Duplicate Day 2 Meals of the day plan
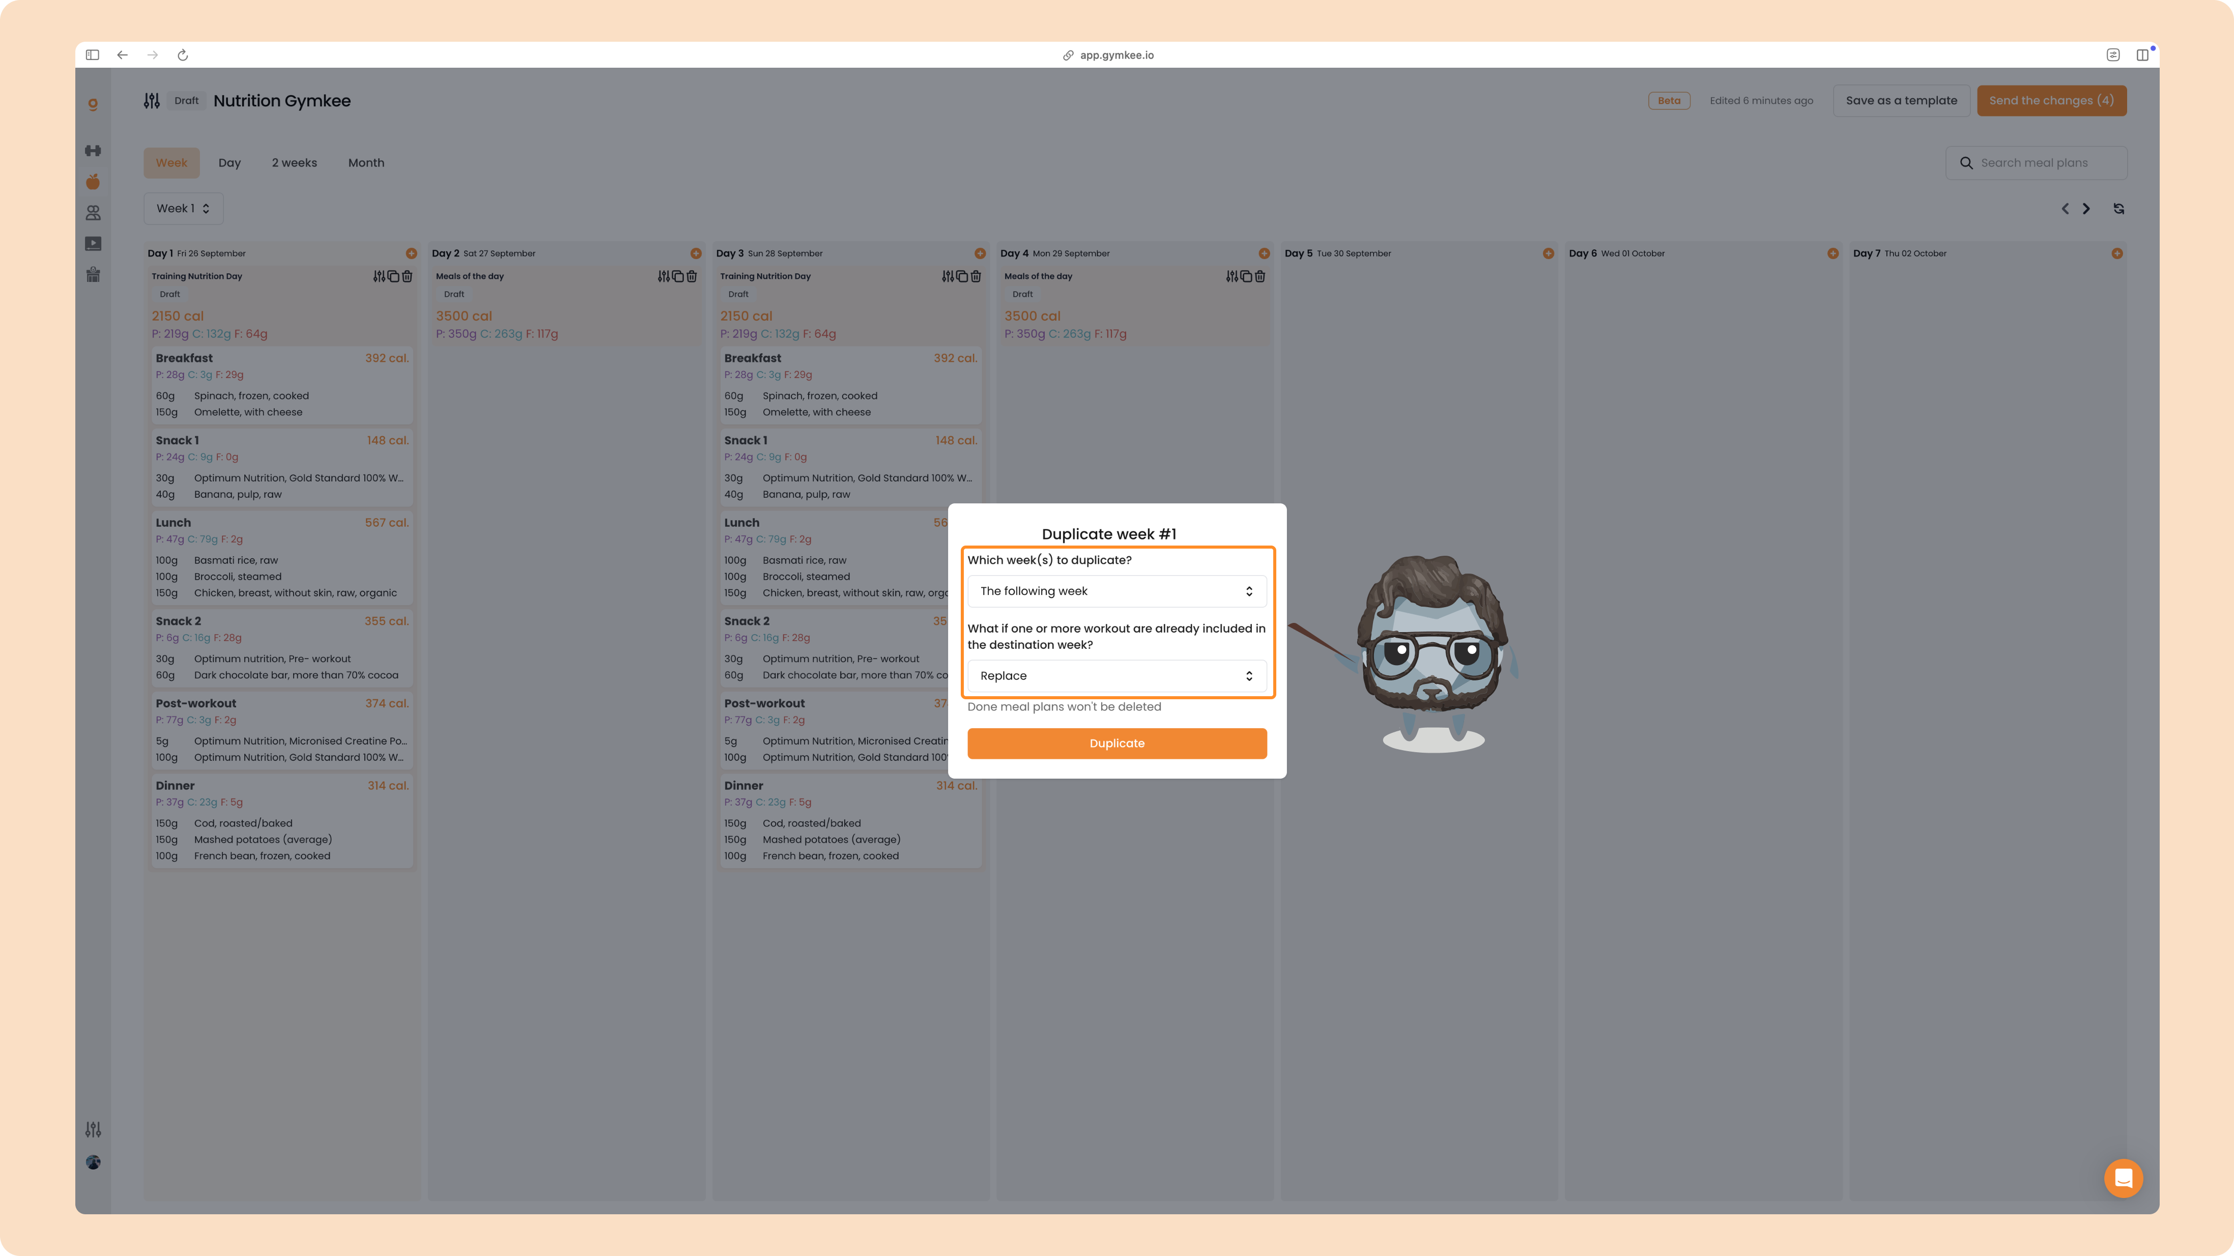Screen dimensions: 2234x1256 (x=677, y=276)
